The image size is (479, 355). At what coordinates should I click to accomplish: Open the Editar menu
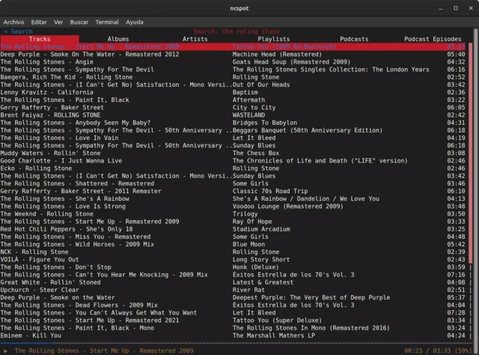click(39, 22)
